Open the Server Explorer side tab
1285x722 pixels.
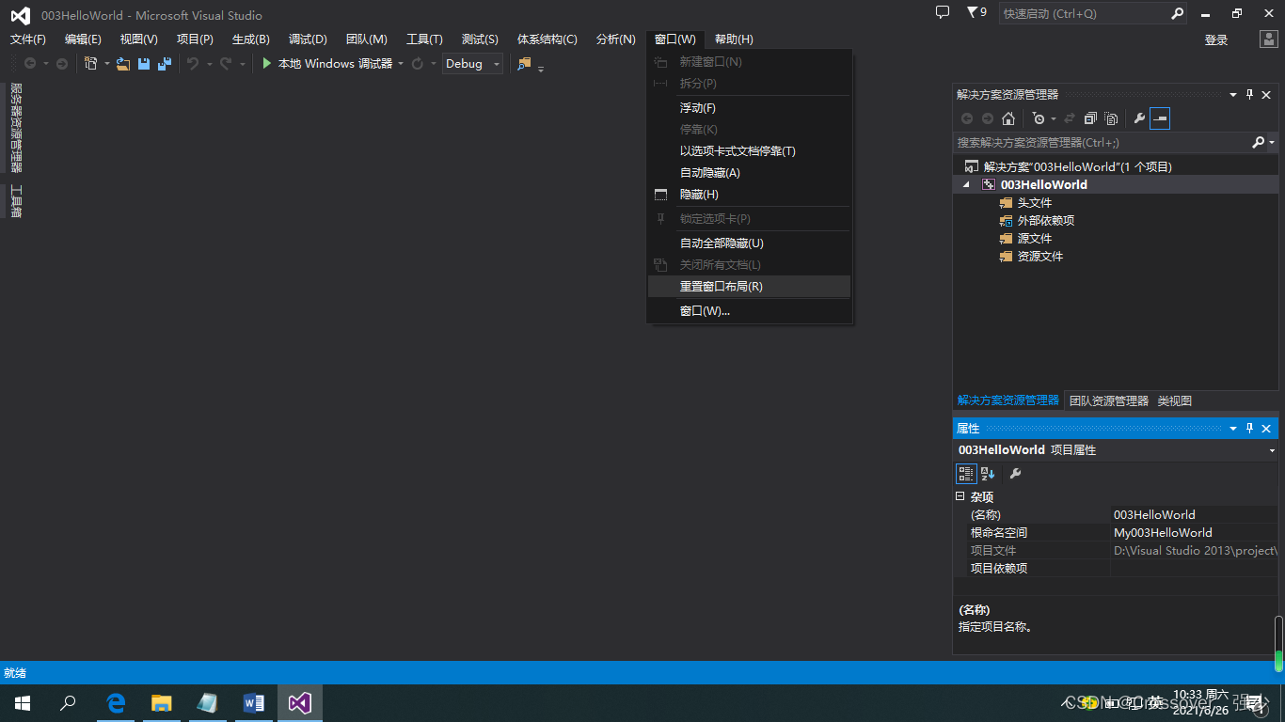click(x=16, y=127)
